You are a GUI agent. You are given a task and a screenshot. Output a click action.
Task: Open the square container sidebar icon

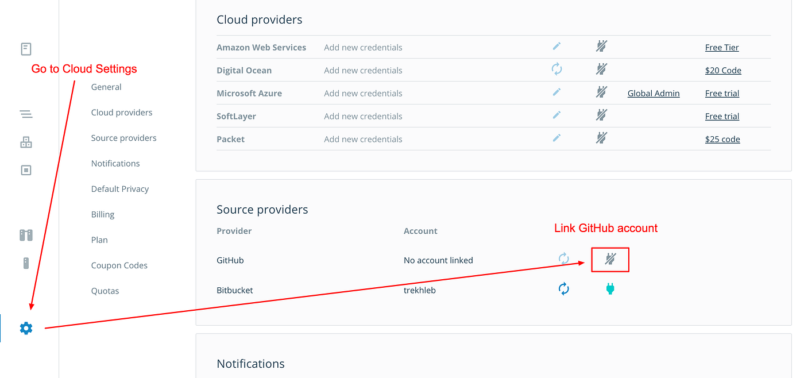click(26, 170)
